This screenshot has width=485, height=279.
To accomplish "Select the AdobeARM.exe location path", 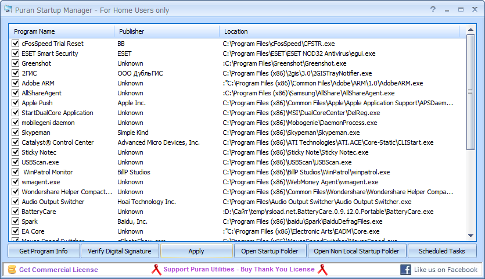I will (x=323, y=83).
